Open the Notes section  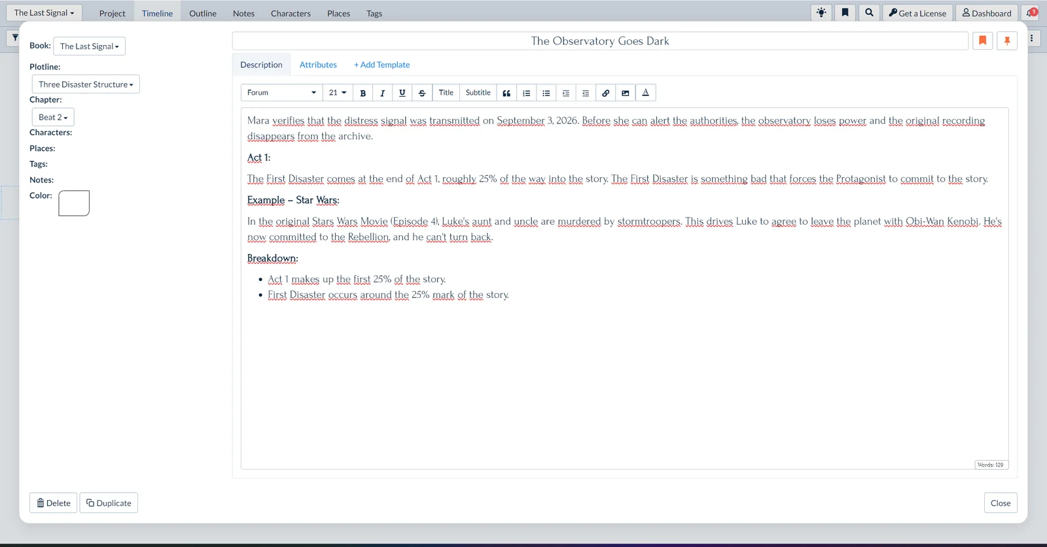(x=243, y=13)
